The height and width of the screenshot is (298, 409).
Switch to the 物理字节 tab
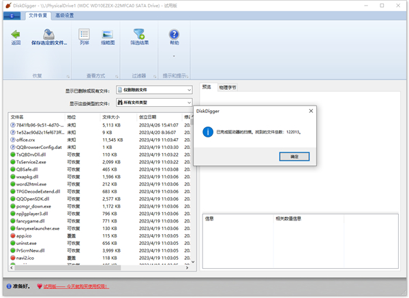coord(228,87)
